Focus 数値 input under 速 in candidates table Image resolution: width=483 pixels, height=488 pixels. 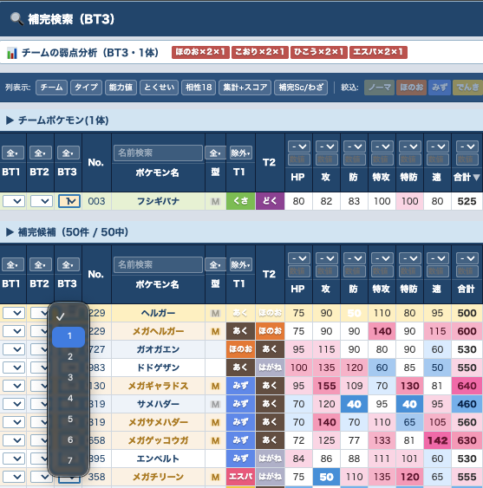click(x=438, y=271)
